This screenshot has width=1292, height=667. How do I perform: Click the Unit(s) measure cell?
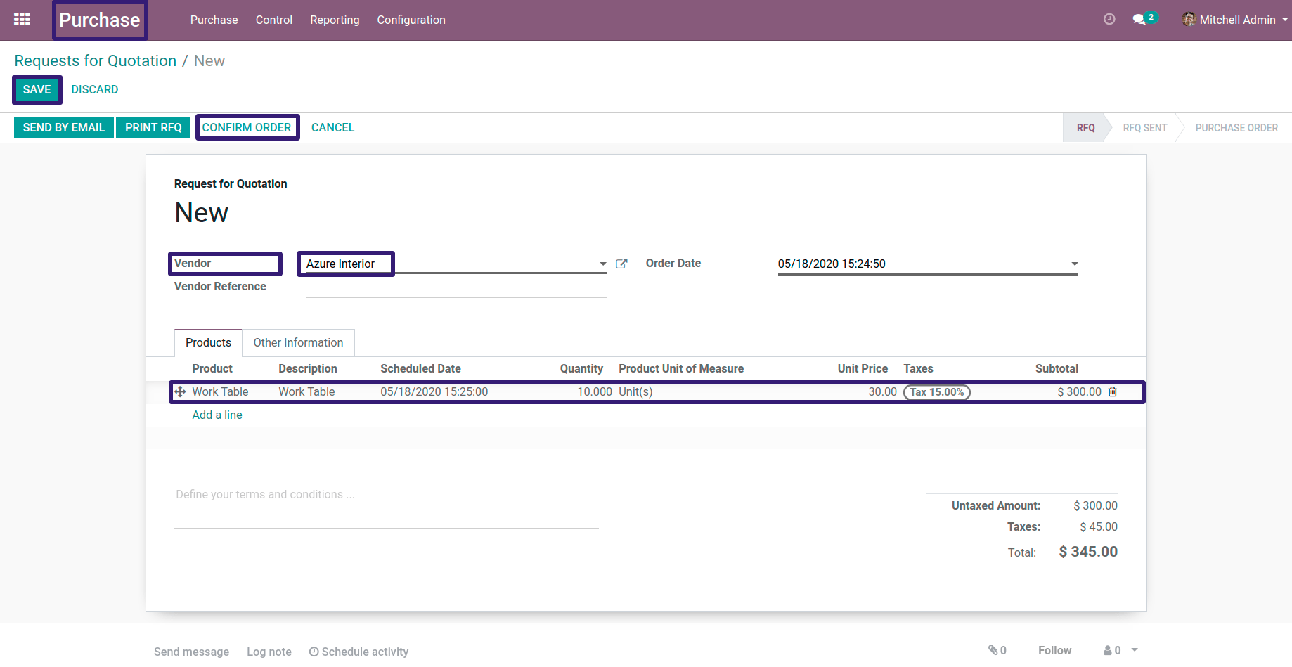635,391
